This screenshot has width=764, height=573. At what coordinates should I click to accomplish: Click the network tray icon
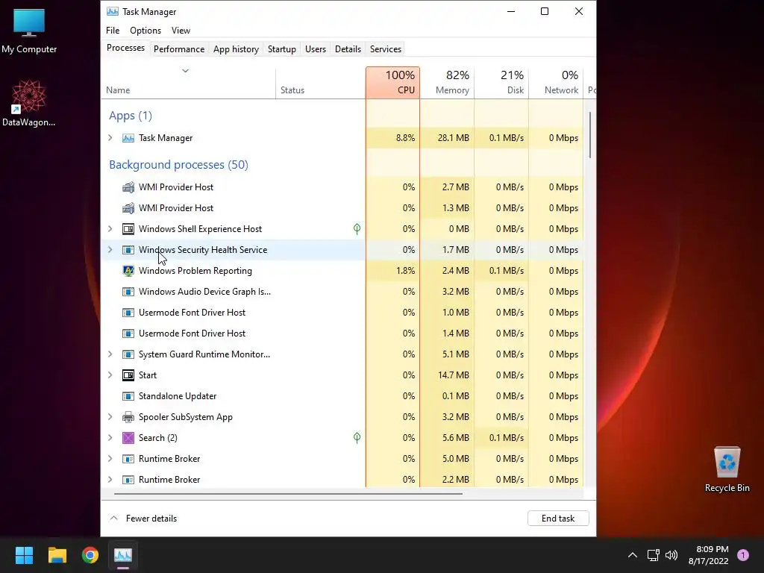coord(653,555)
